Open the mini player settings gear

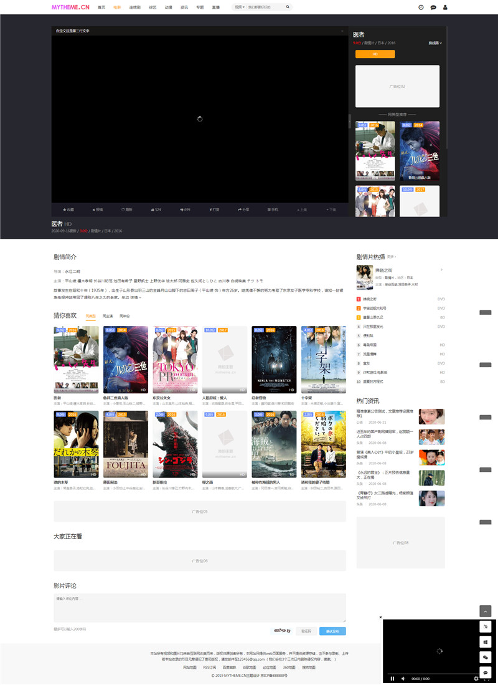476,678
